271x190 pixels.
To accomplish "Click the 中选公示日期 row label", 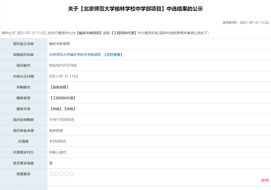I will tap(23, 76).
